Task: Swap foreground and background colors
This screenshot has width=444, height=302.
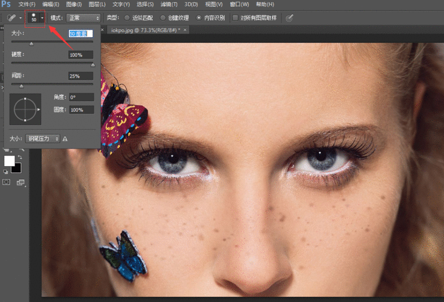Action: click(20, 157)
